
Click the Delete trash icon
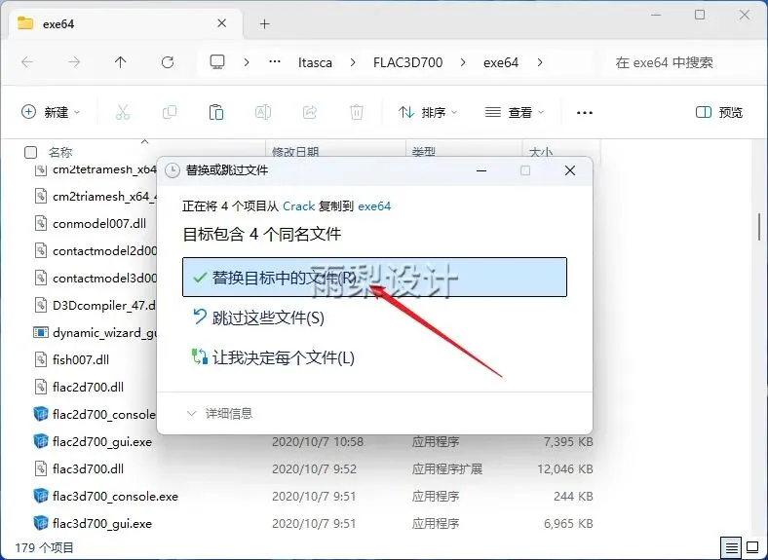[x=357, y=113]
